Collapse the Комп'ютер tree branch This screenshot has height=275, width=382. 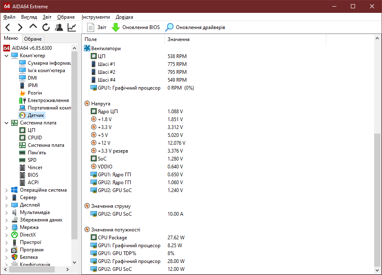click(7, 56)
